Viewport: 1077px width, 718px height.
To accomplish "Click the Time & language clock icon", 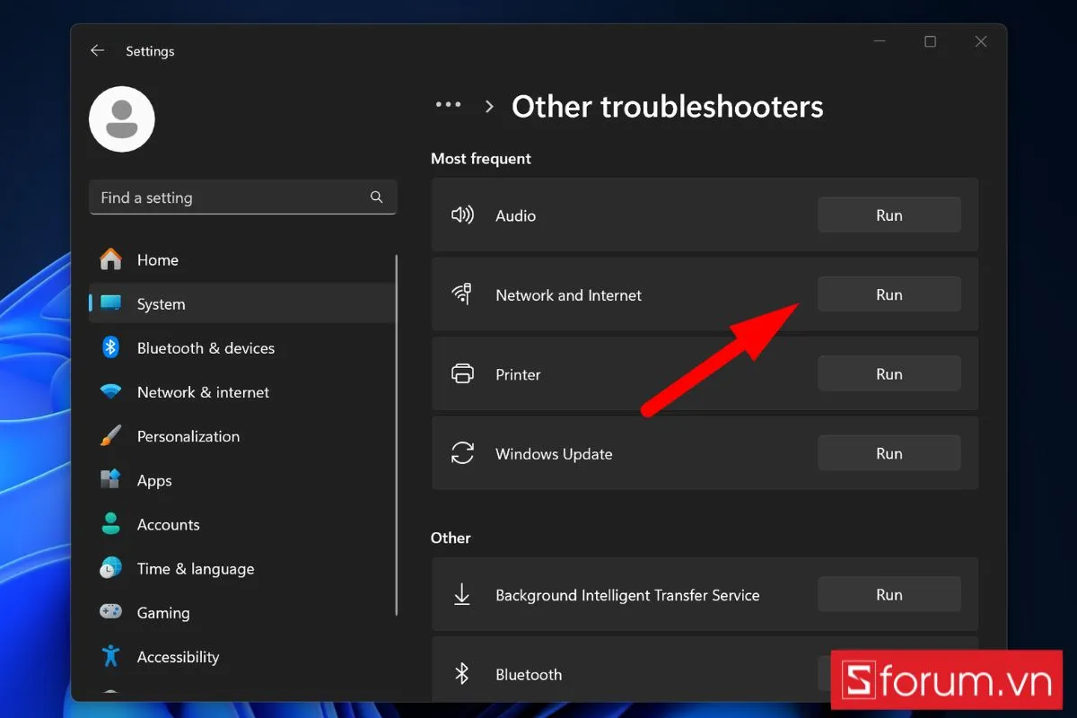I will [110, 569].
